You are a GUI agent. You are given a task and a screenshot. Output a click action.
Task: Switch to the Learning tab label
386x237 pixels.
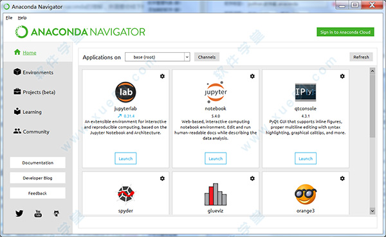coord(32,112)
